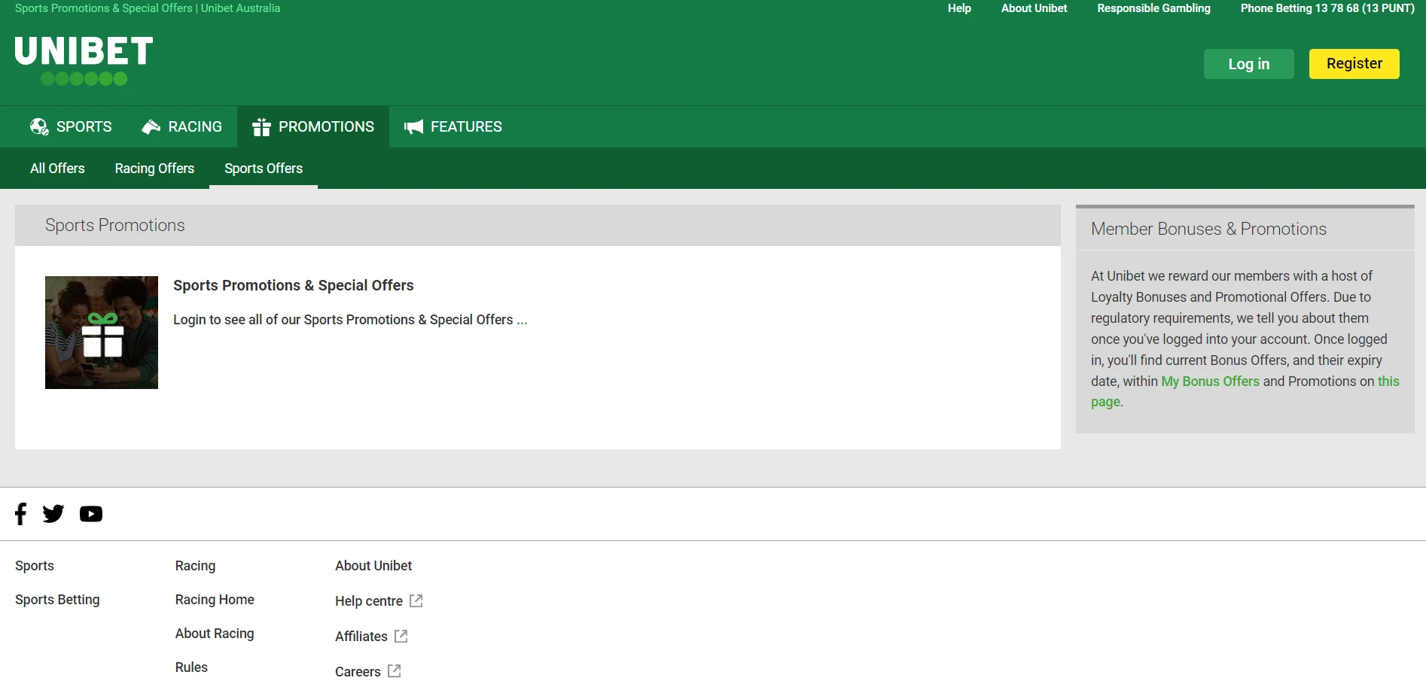Open Responsible Gambling link
This screenshot has height=687, width=1426.
pos(1153,8)
